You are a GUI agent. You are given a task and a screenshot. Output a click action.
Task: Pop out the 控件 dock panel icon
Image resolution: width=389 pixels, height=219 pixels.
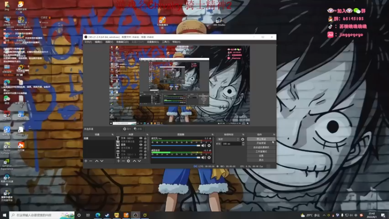click(x=274, y=135)
